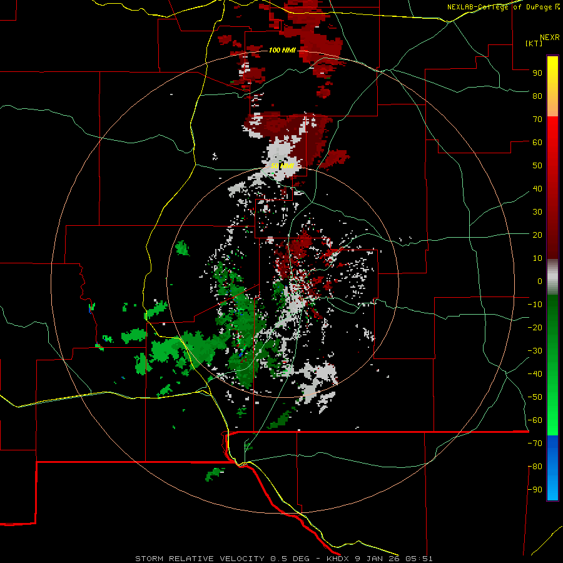Screen dimensions: 563x563
Task: Click the blue segment of the color bar
Action: [x=552, y=468]
